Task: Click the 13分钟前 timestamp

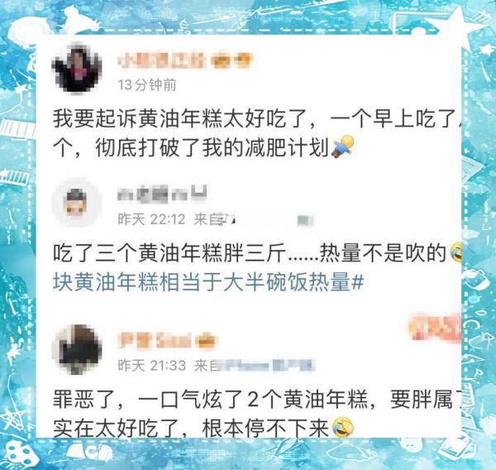Action: click(x=147, y=85)
